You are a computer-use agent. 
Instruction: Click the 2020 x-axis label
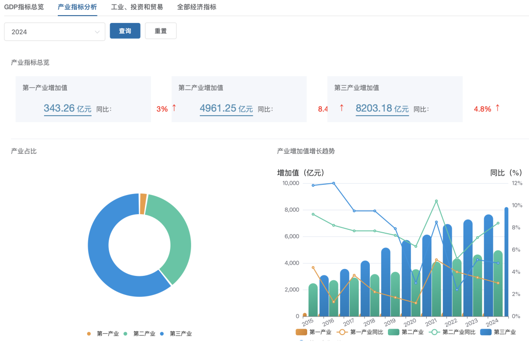click(x=410, y=322)
